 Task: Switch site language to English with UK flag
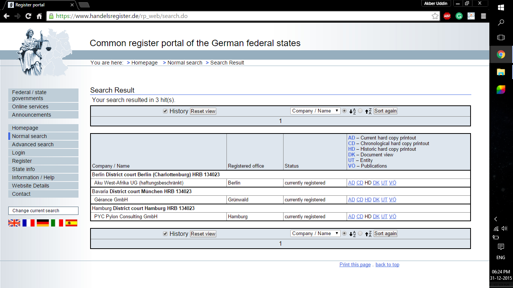pos(14,223)
